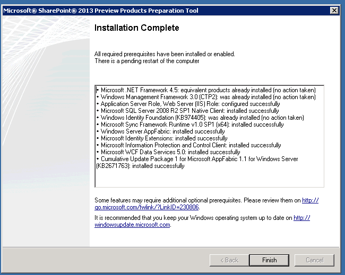Click the SQL Server 2008 R2 Native Client entry
The image size is (345, 275).
pos(190,111)
